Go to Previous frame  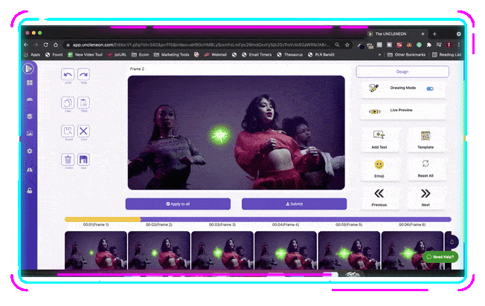tap(379, 198)
